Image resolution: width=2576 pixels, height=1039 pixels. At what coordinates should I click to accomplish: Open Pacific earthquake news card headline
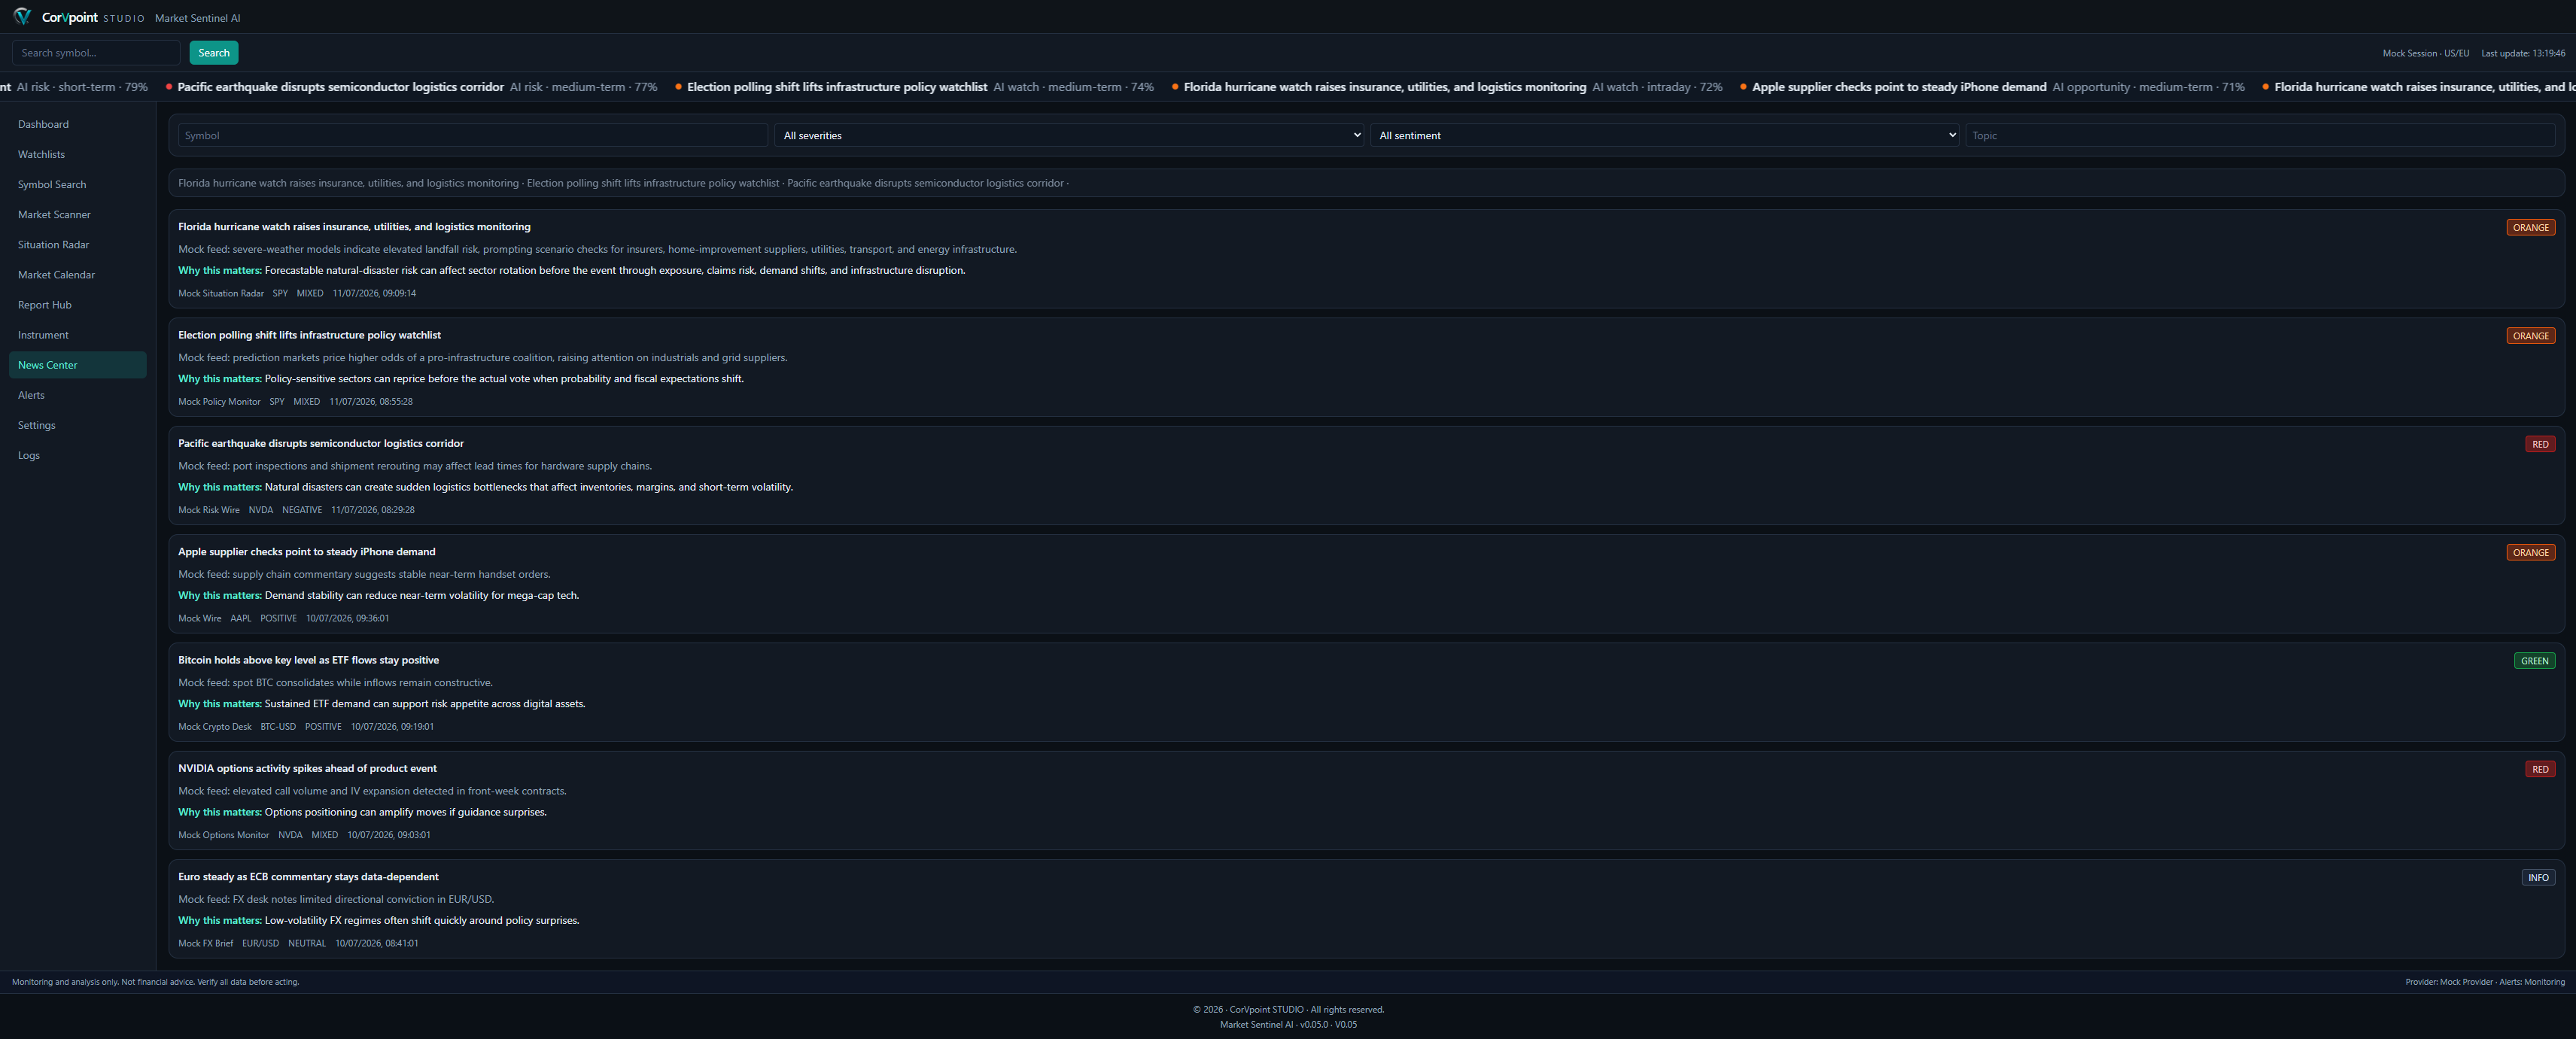321,443
